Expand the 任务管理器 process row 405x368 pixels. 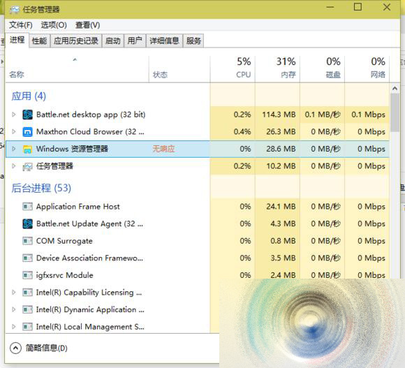coord(14,166)
